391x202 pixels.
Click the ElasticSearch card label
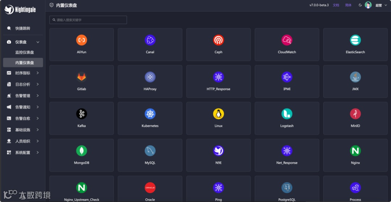pyautogui.click(x=356, y=52)
